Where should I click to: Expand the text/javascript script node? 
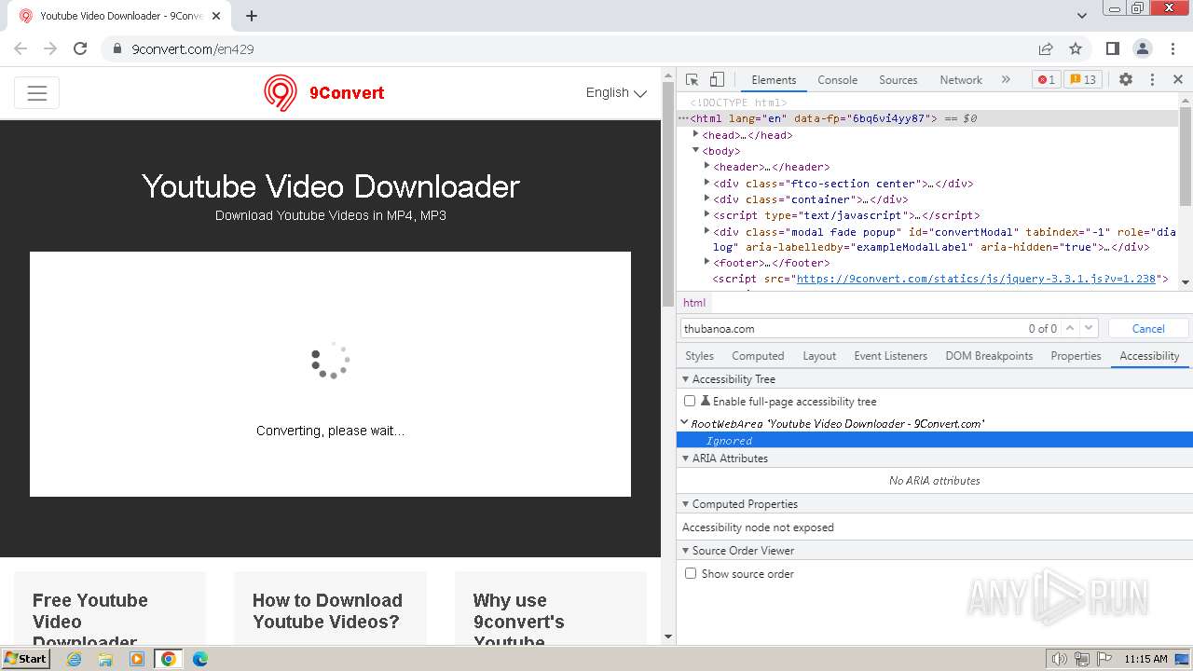click(x=707, y=214)
